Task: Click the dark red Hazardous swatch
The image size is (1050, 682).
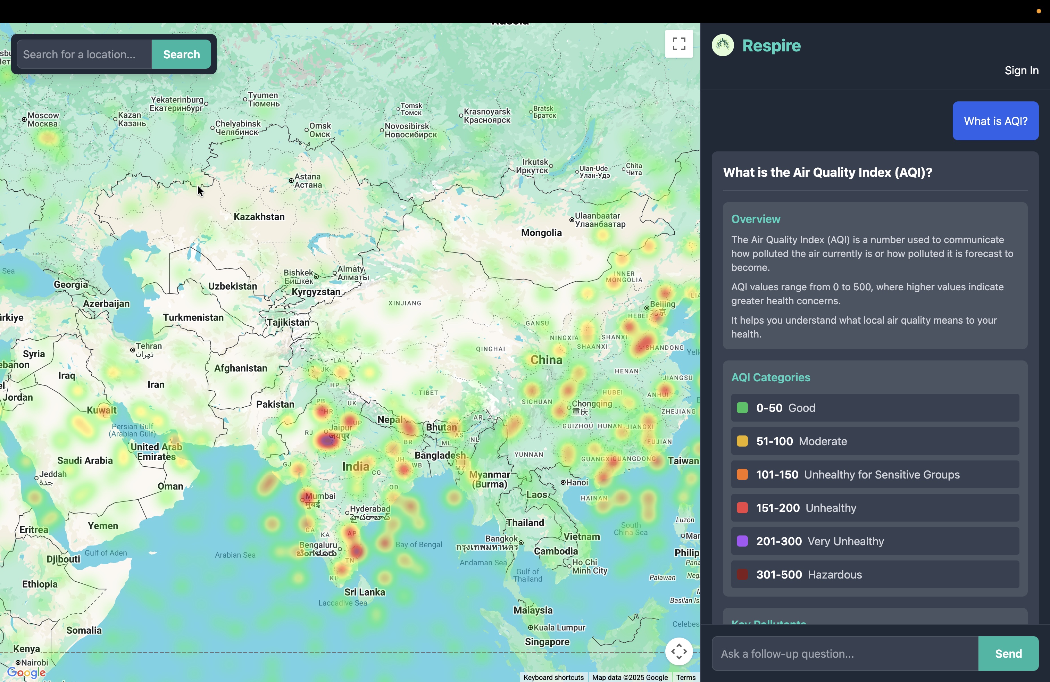Action: [742, 574]
